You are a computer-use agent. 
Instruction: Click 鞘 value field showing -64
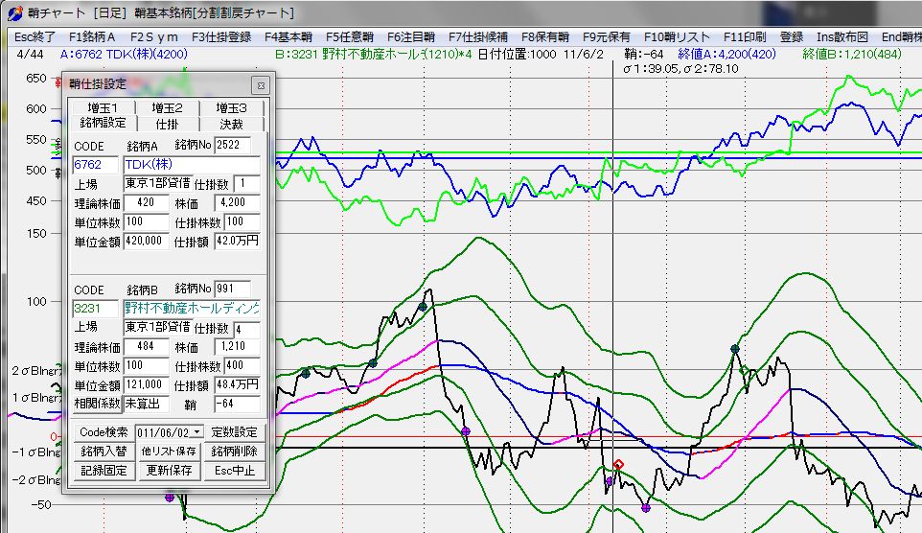point(238,405)
